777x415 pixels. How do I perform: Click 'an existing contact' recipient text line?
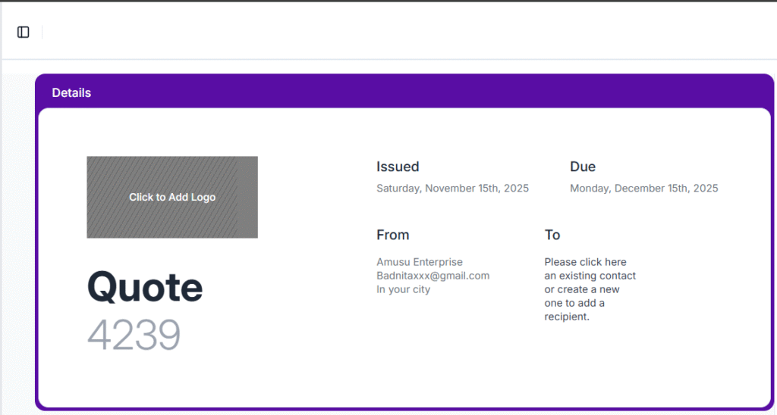(590, 276)
